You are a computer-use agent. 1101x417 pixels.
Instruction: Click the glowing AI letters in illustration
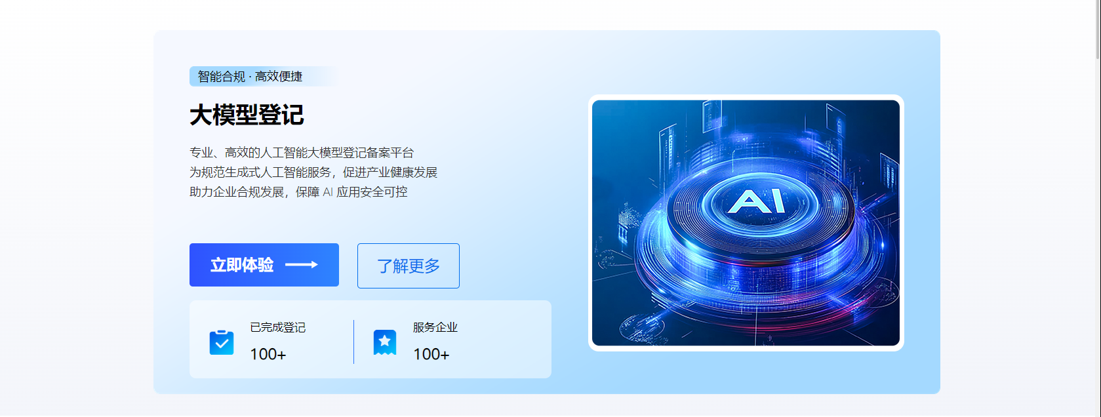757,201
